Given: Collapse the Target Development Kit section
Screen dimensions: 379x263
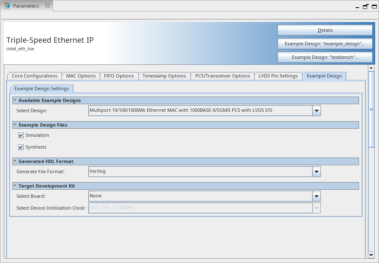Looking at the screenshot, I should point(15,186).
